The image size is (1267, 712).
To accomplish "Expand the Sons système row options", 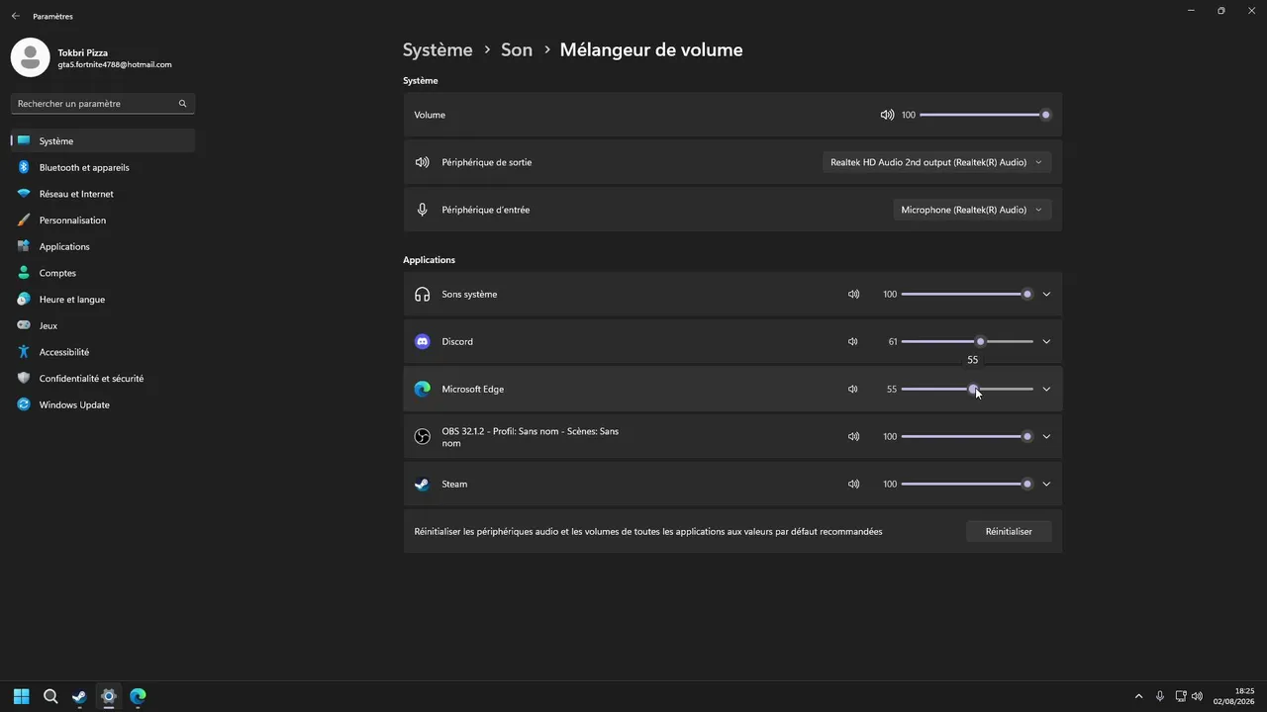I will click(x=1046, y=294).
